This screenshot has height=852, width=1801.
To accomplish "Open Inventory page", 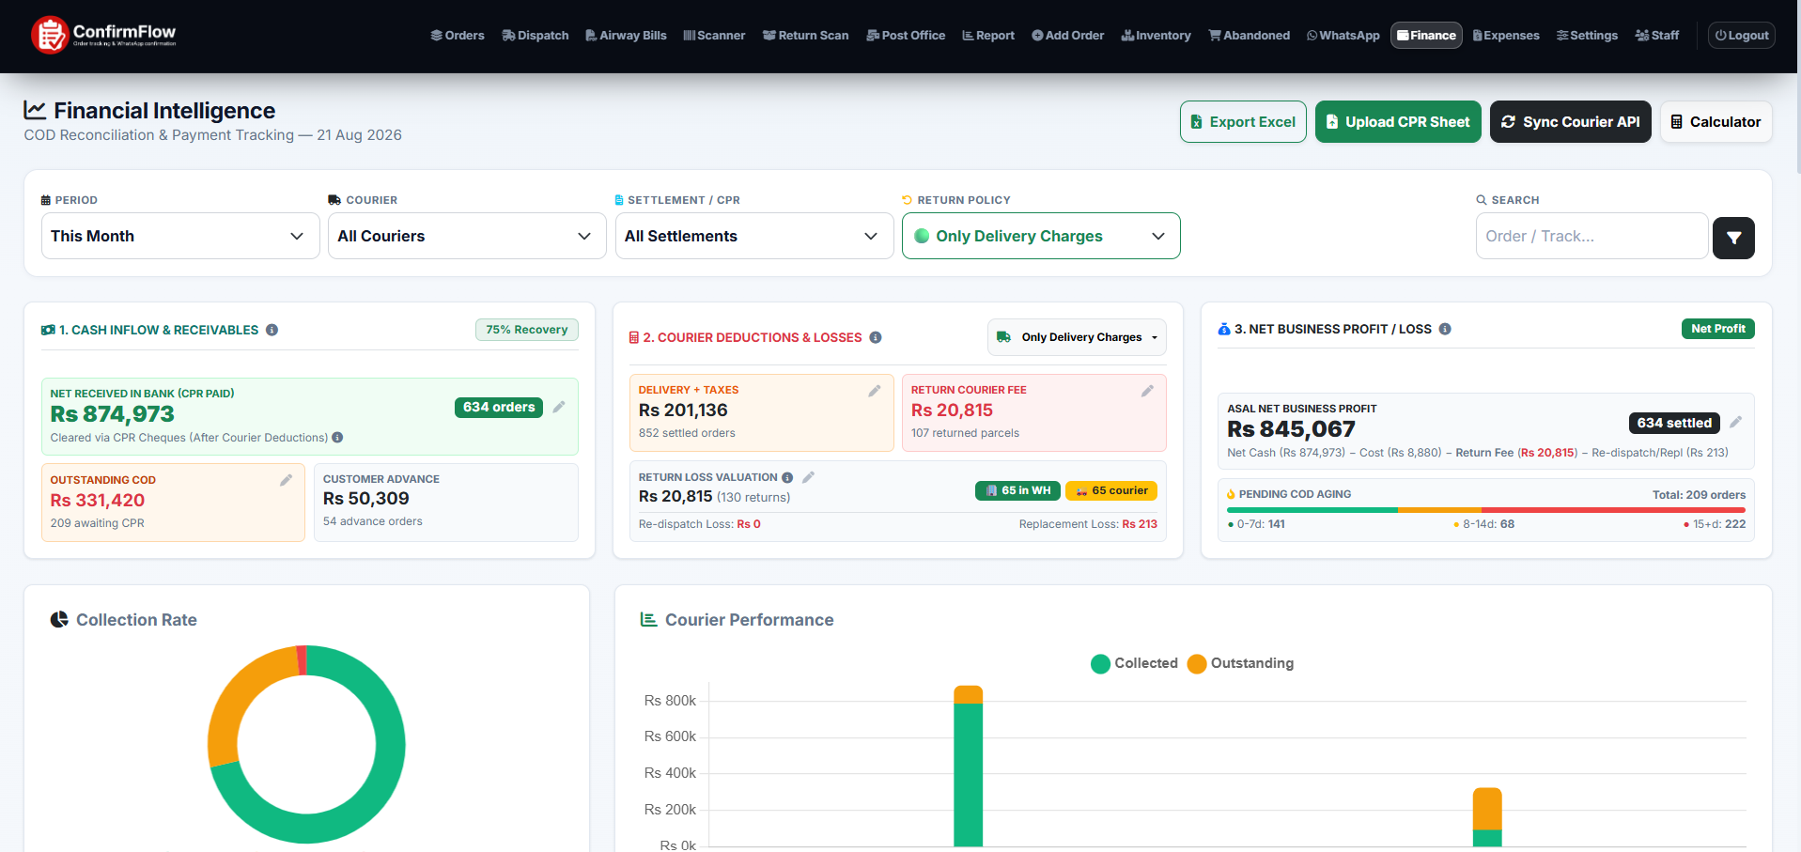I will (1156, 36).
